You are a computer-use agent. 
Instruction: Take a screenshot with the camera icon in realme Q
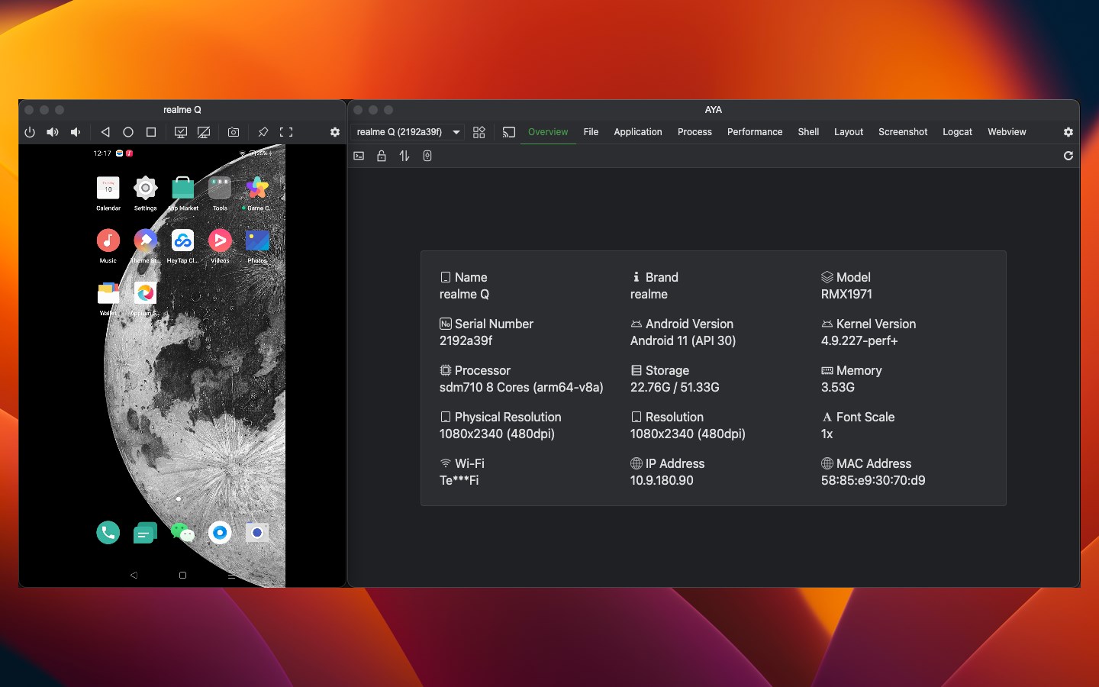click(x=234, y=132)
